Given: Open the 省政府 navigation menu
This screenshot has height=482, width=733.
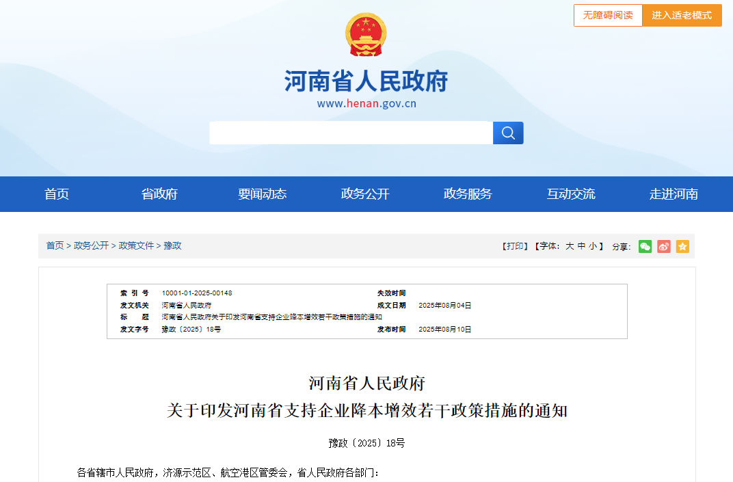Looking at the screenshot, I should (159, 194).
